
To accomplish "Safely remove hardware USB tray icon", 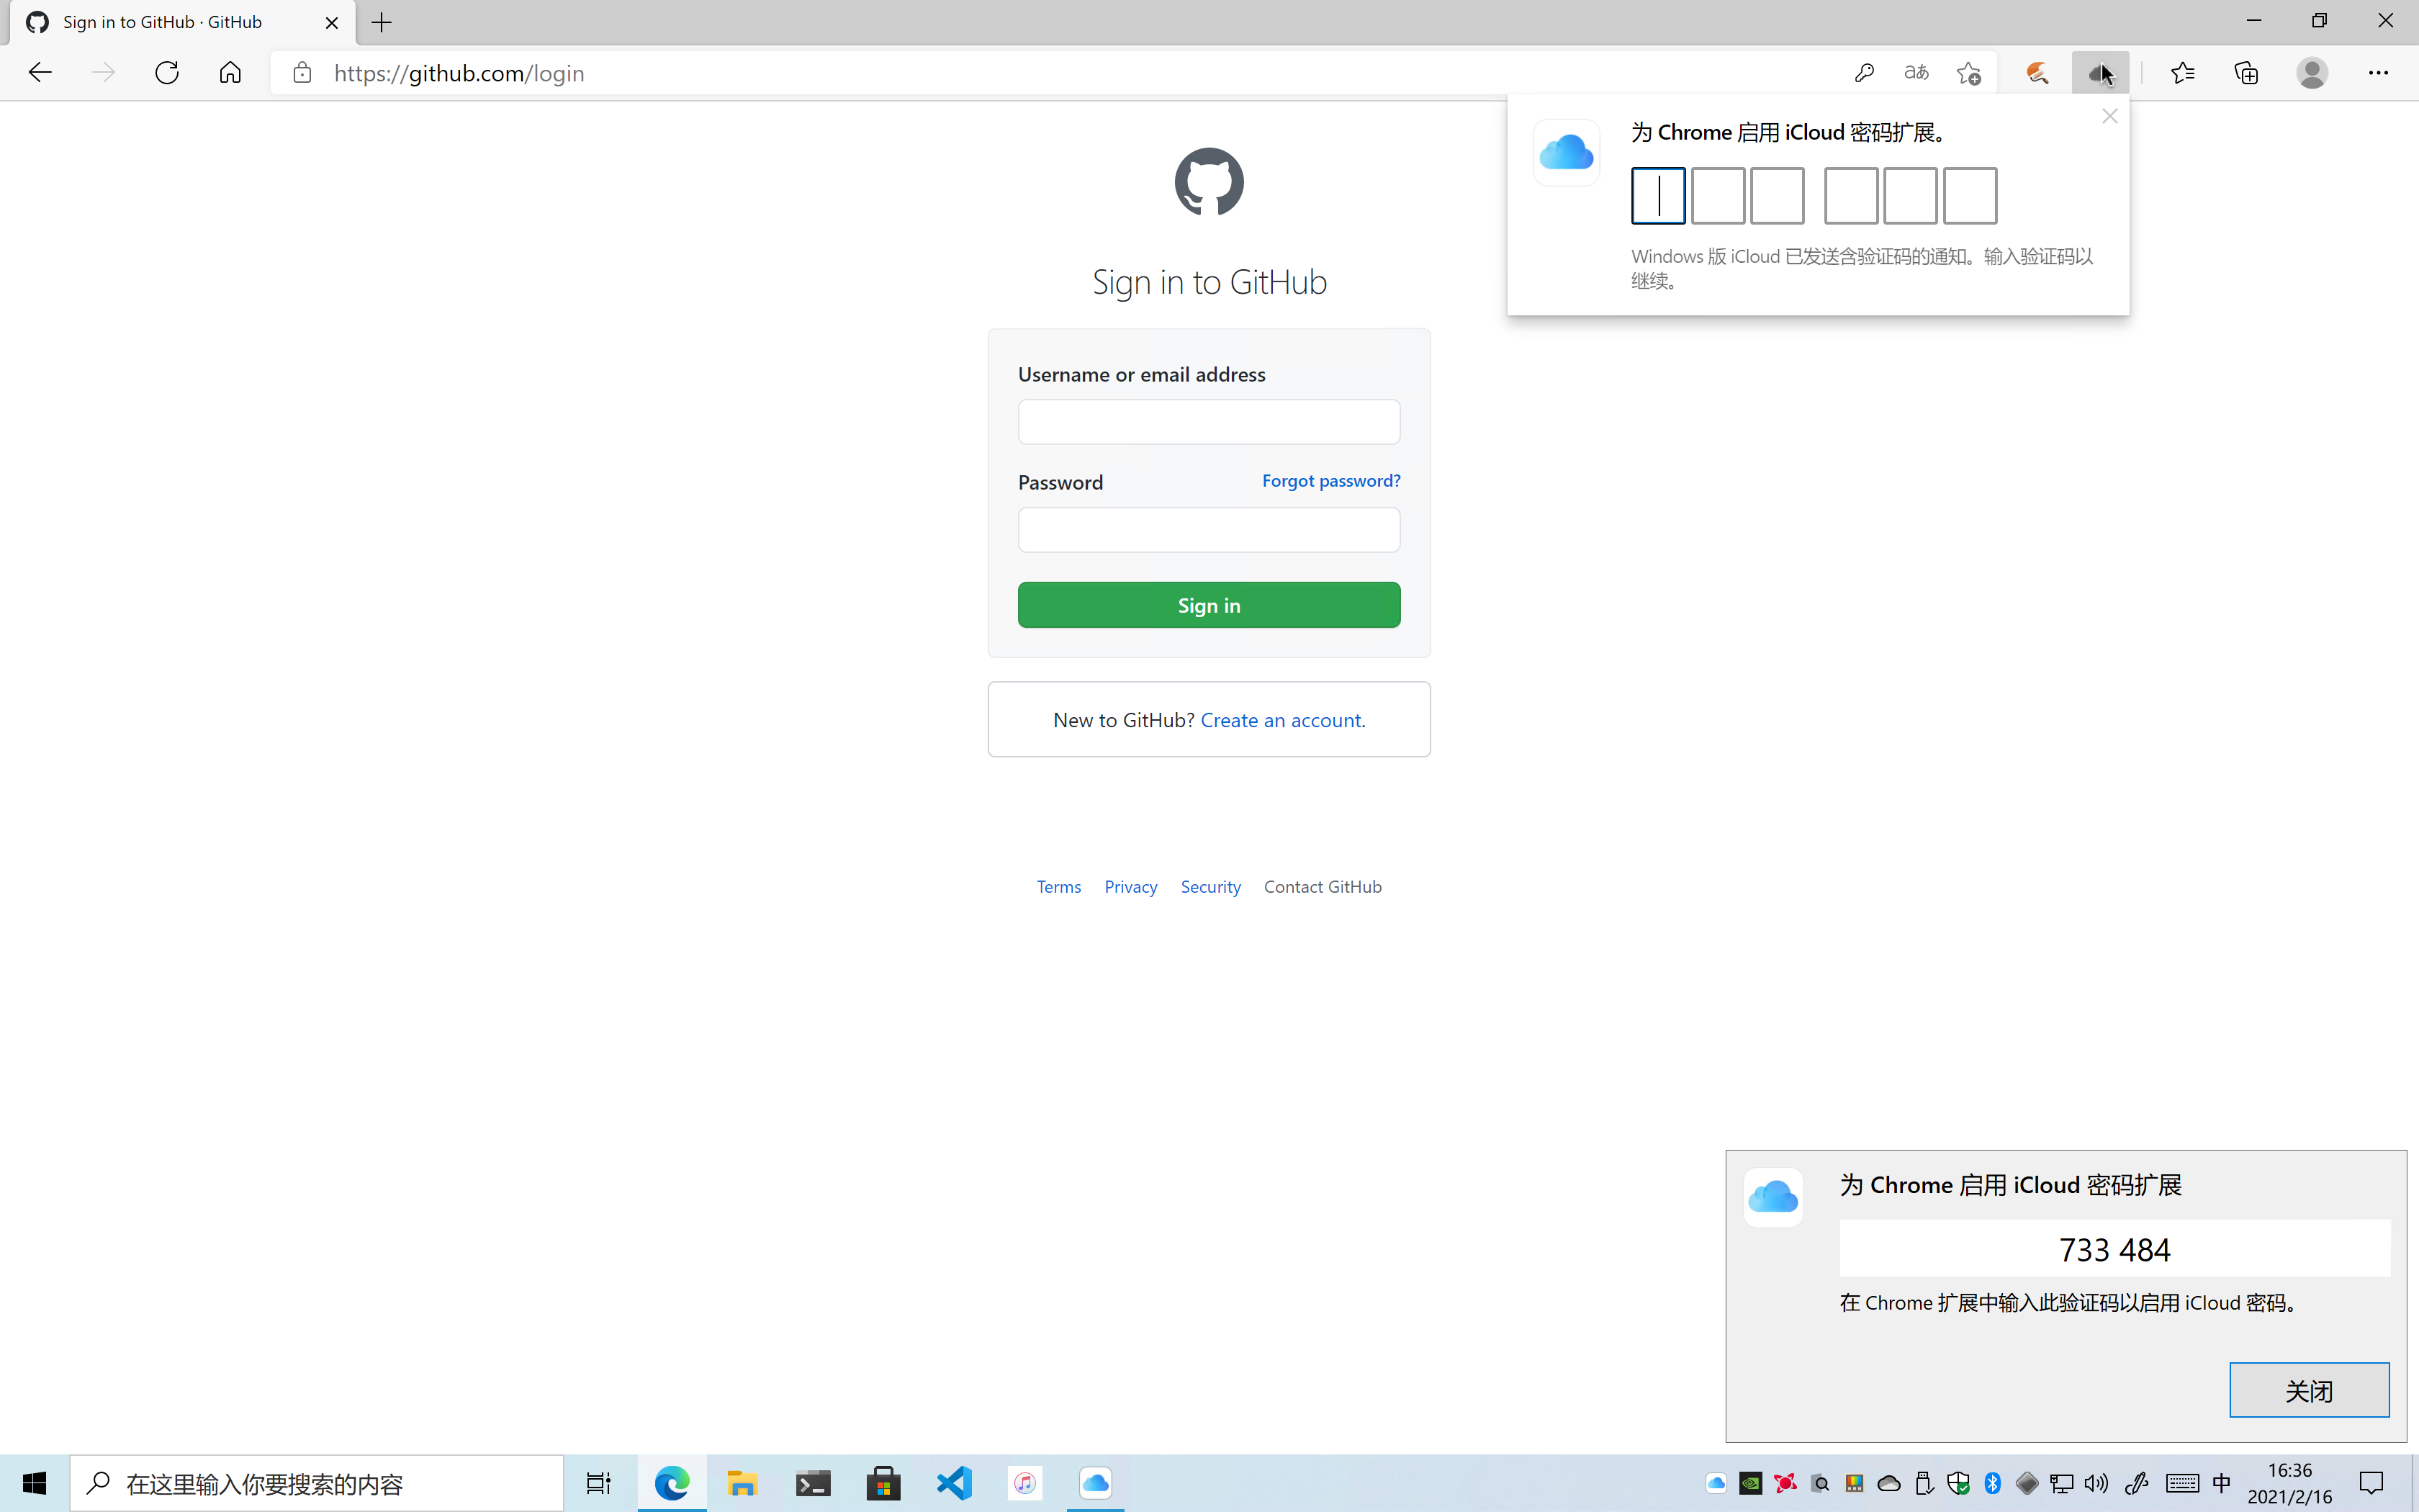I will (x=1923, y=1484).
